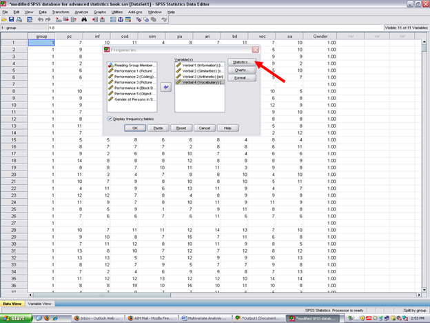Click the Format... button
Image resolution: width=430 pixels, height=323 pixels.
(241, 78)
